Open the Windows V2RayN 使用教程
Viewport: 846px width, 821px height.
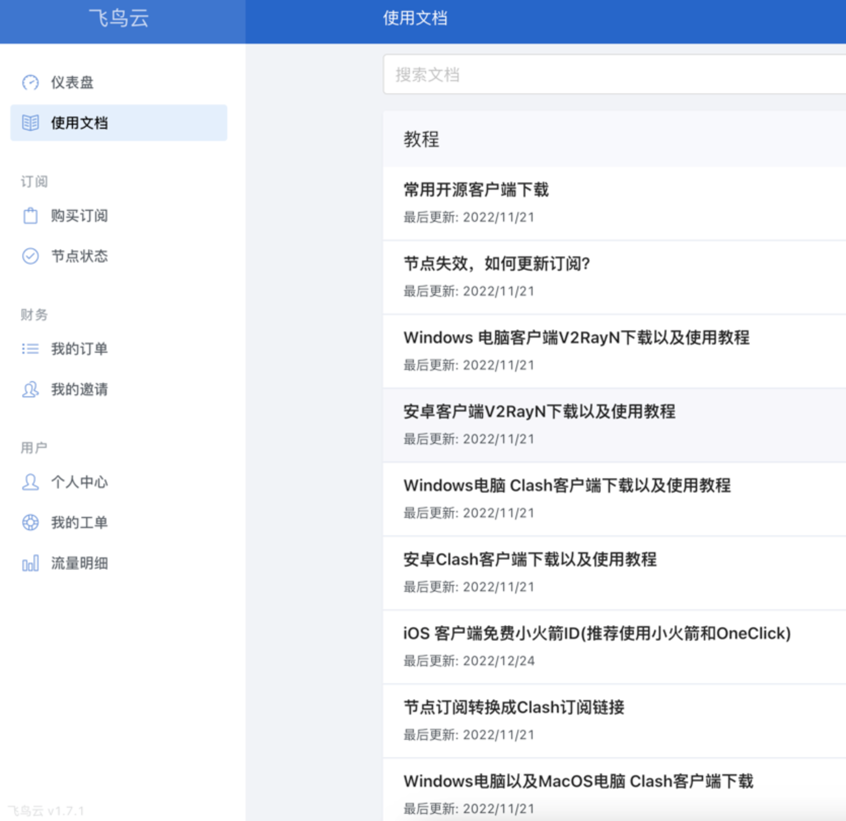tap(577, 338)
